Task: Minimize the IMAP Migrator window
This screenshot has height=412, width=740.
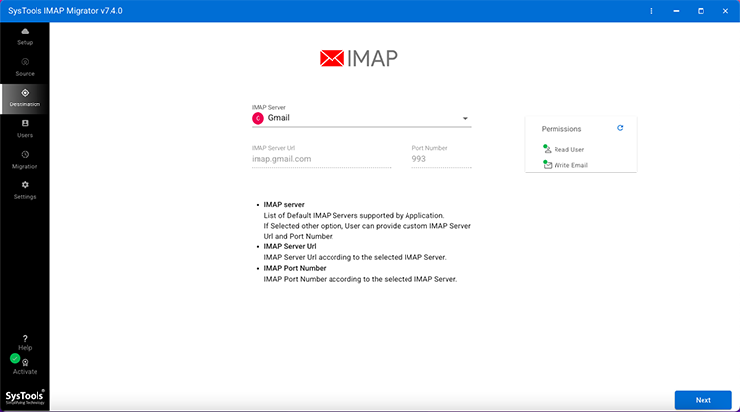Action: point(676,11)
